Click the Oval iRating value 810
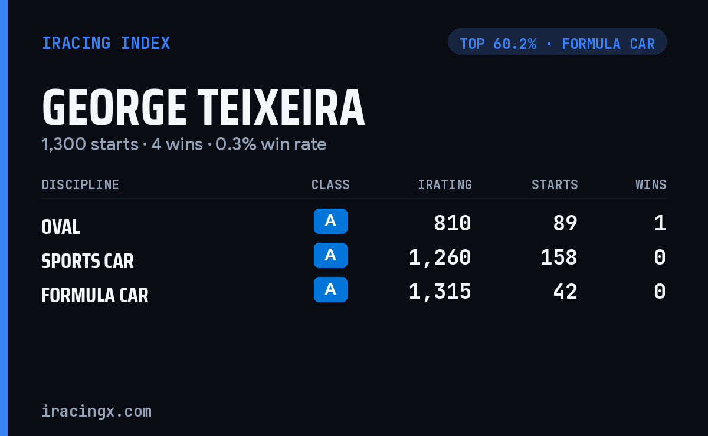Viewport: 708px width, 436px height. (453, 223)
